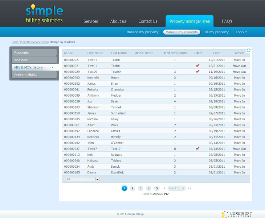This screenshot has width=265, height=218.
Task: Go to Manage my property
Action: (x=142, y=32)
